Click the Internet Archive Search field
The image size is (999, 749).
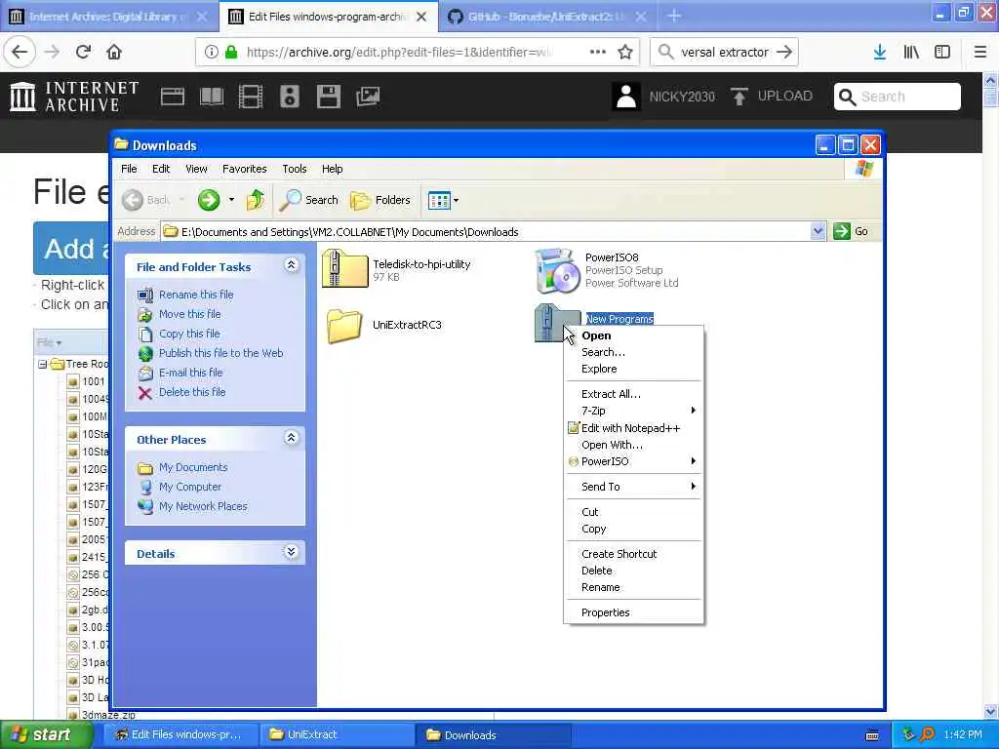click(x=898, y=97)
